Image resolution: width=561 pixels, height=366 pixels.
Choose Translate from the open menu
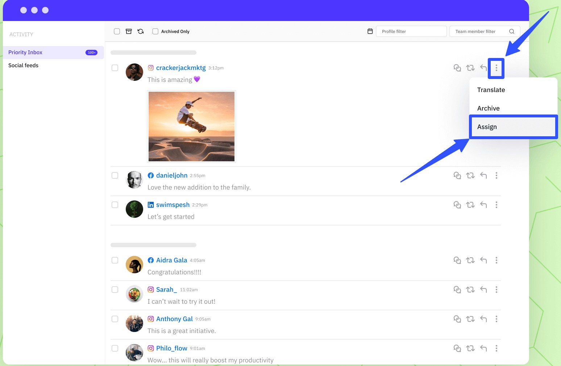pos(491,90)
